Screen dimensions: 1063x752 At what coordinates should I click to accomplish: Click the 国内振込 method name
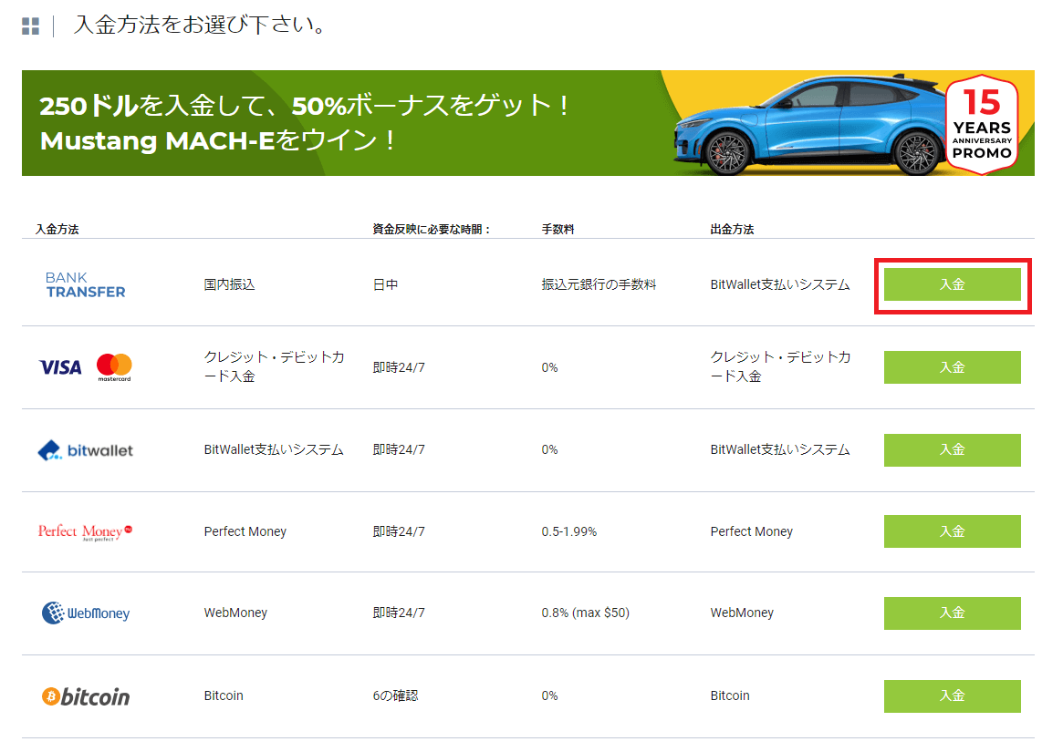(x=229, y=284)
